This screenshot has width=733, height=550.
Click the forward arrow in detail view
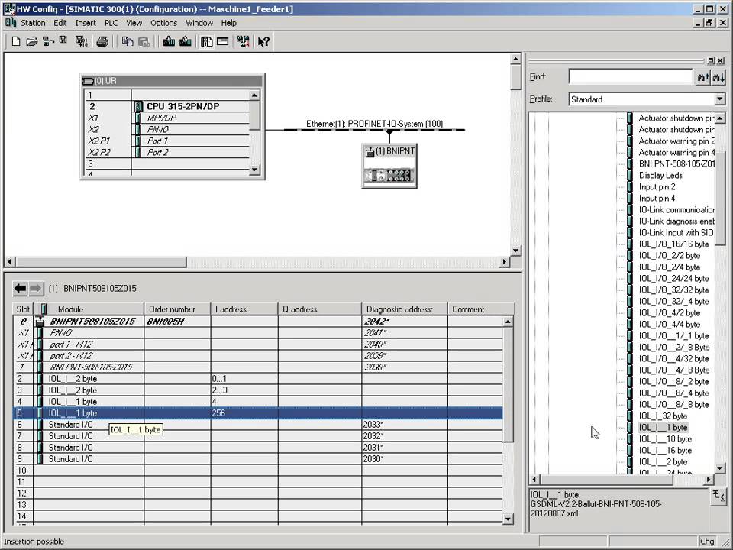click(x=36, y=289)
